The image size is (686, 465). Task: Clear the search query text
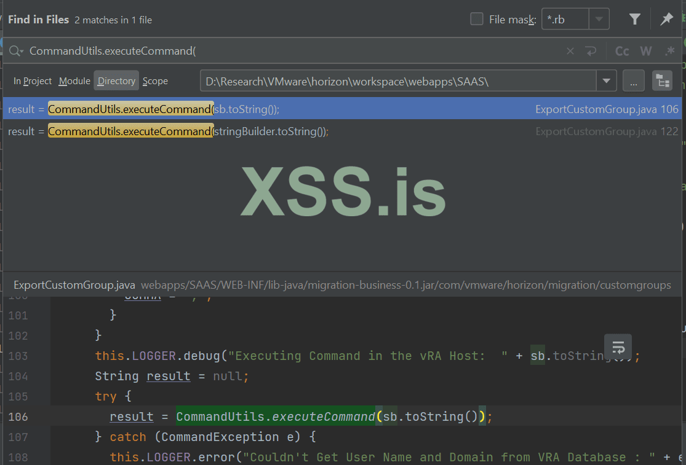tap(570, 51)
